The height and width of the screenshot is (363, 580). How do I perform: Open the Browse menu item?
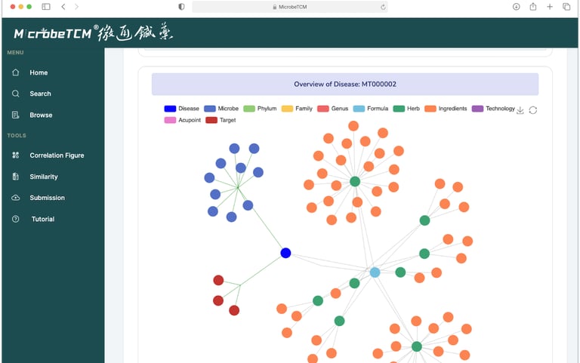(x=41, y=115)
